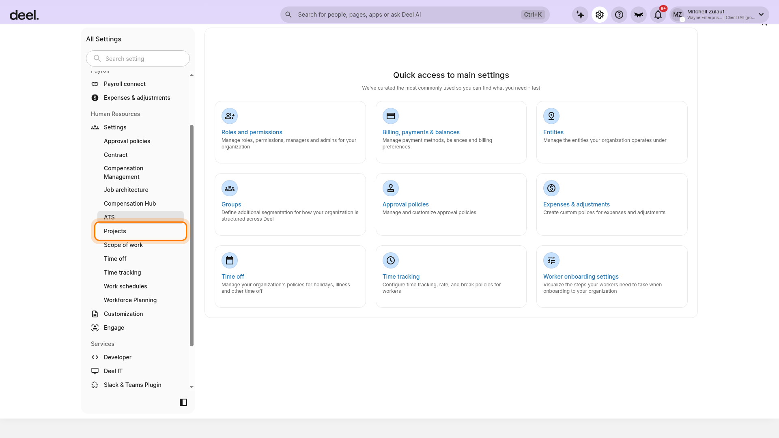Select Compensation Management in sidebar
The image size is (779, 438).
pyautogui.click(x=123, y=172)
